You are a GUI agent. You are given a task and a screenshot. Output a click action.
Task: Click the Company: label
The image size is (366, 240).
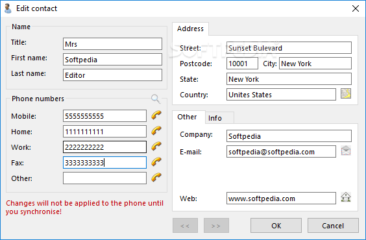[x=197, y=134]
